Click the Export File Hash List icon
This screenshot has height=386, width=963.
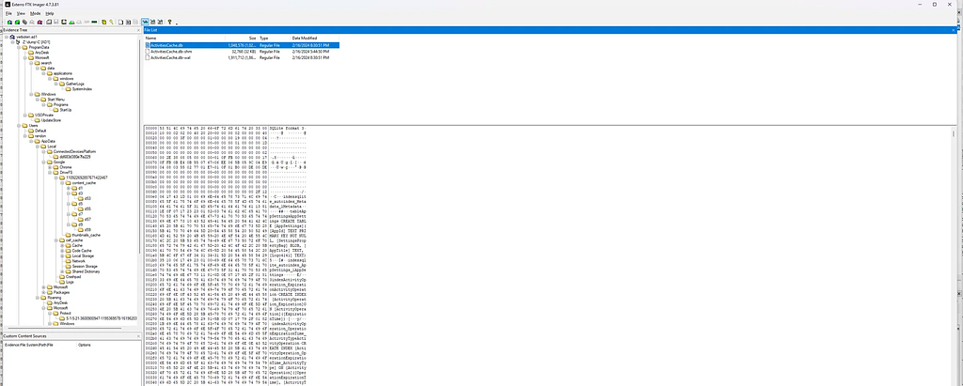pyautogui.click(x=128, y=23)
